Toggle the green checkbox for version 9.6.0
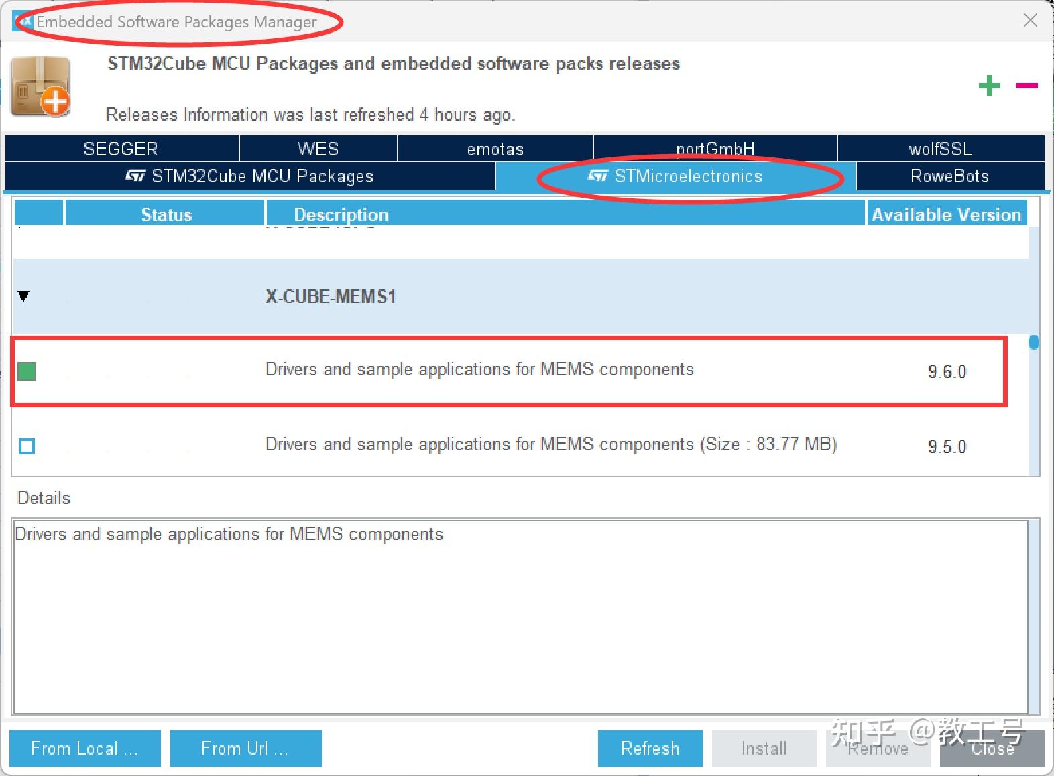This screenshot has width=1054, height=776. 27,371
